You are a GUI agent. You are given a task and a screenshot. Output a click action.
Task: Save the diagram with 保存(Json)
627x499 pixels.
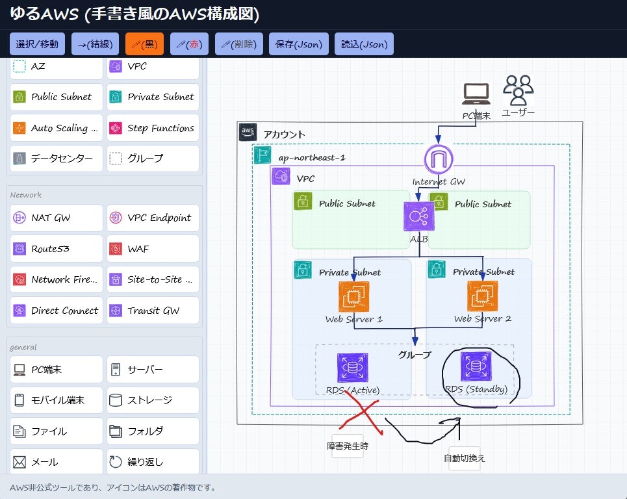click(299, 44)
